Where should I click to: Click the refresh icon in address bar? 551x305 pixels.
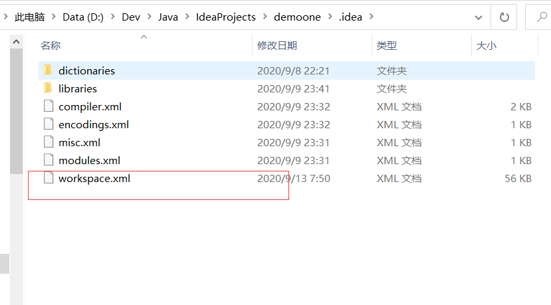(x=504, y=17)
